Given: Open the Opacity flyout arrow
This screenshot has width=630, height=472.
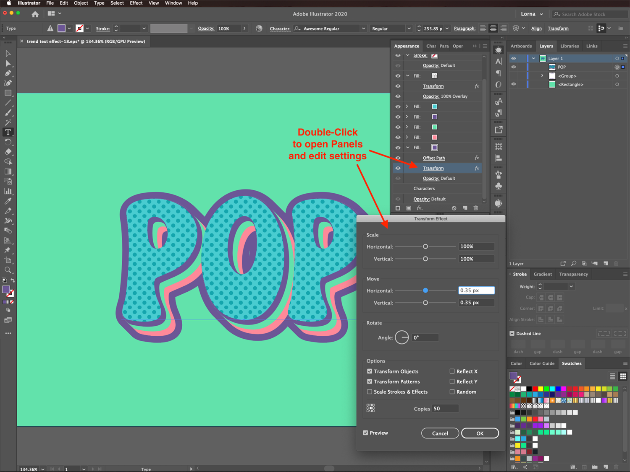Looking at the screenshot, I should pyautogui.click(x=244, y=29).
